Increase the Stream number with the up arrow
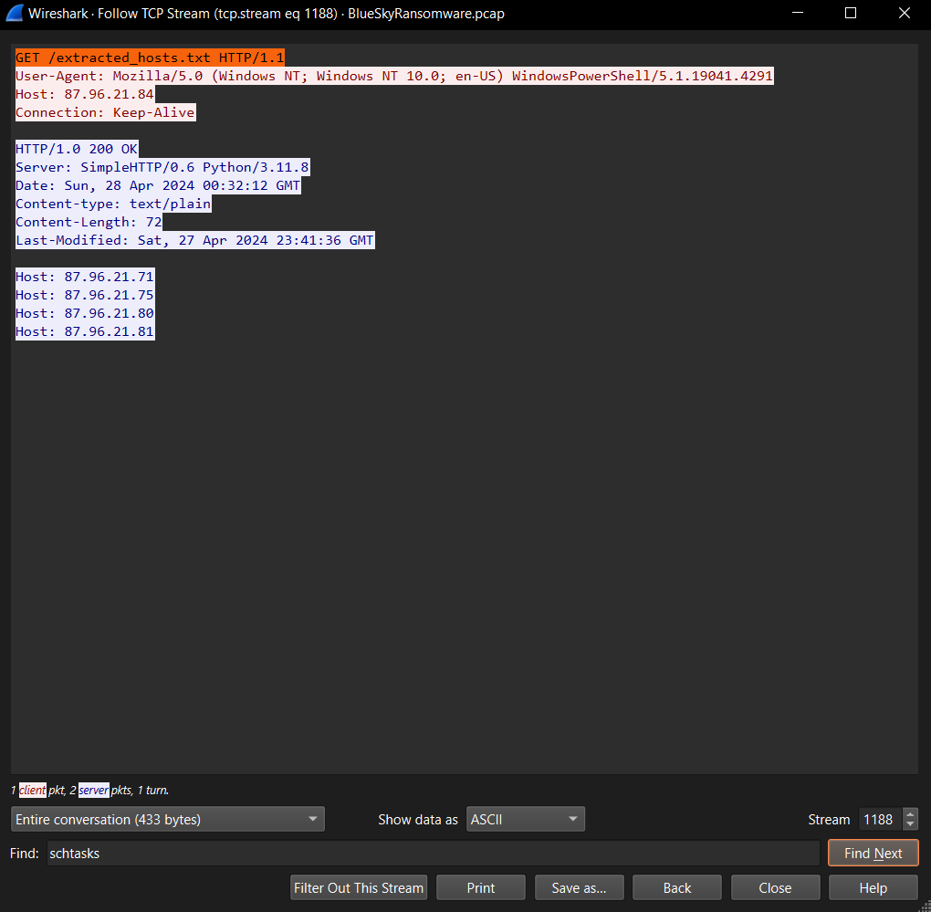This screenshot has width=931, height=912. (910, 814)
